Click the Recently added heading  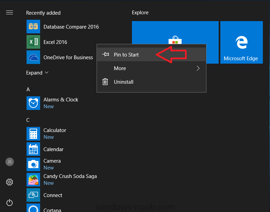(x=43, y=13)
